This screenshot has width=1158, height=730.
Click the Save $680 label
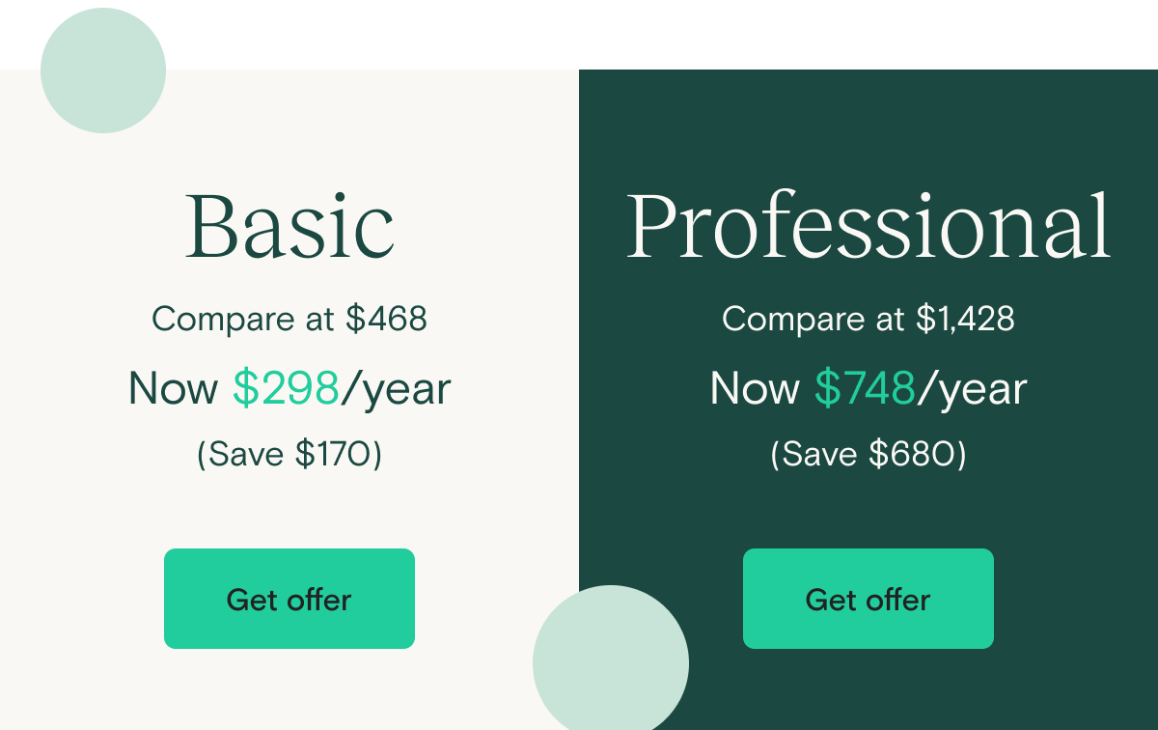(x=868, y=454)
